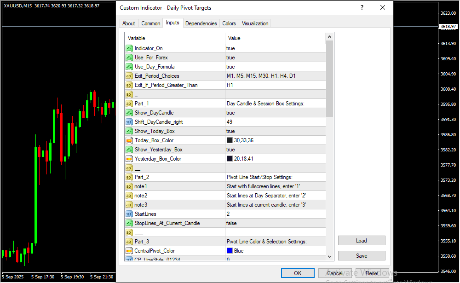Click the boolean icon beside Indicator_On
460x283 pixels.
pyautogui.click(x=129, y=48)
